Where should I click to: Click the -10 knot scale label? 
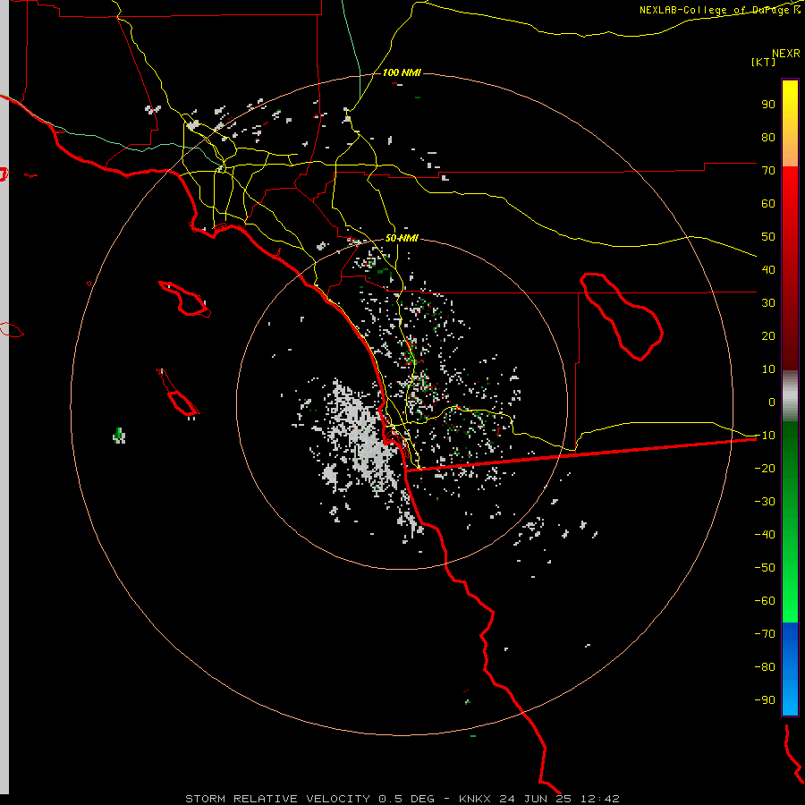point(765,436)
